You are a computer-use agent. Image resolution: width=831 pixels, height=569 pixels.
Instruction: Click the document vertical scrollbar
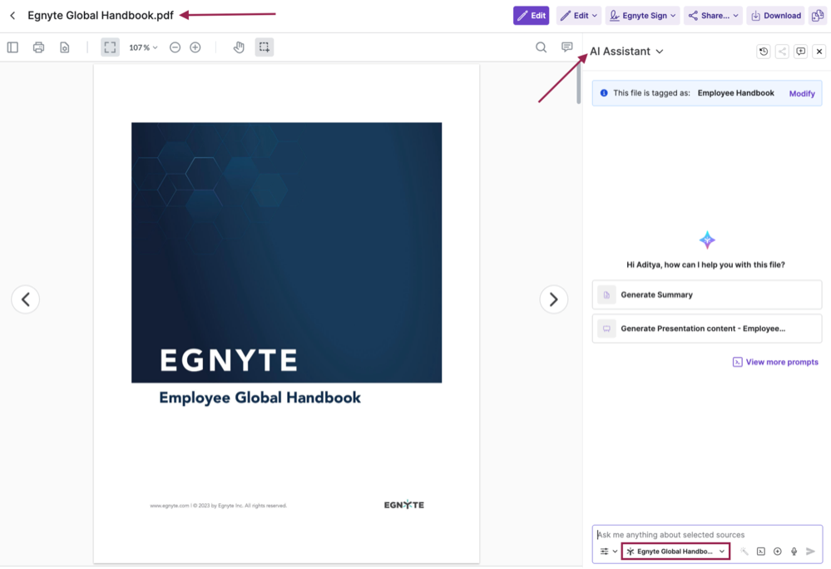(x=579, y=84)
